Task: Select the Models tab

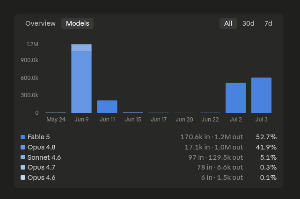Action: [78, 23]
